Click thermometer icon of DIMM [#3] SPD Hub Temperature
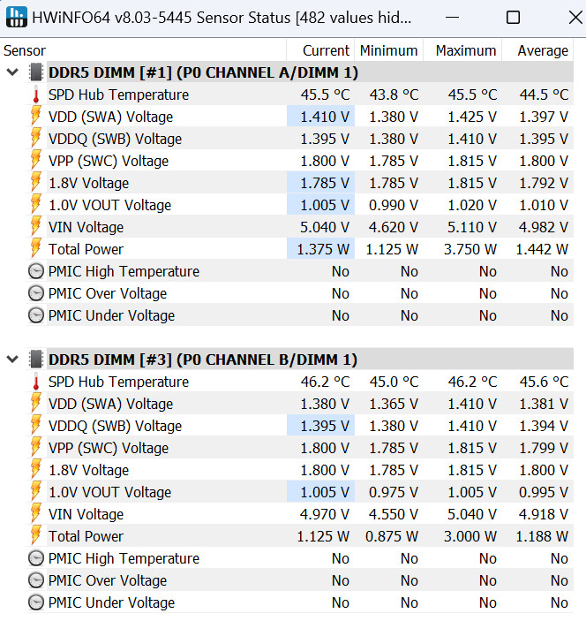Screen dimensions: 586x621 click(36, 382)
